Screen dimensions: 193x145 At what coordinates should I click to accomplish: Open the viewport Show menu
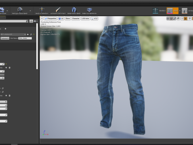(x=68, y=19)
